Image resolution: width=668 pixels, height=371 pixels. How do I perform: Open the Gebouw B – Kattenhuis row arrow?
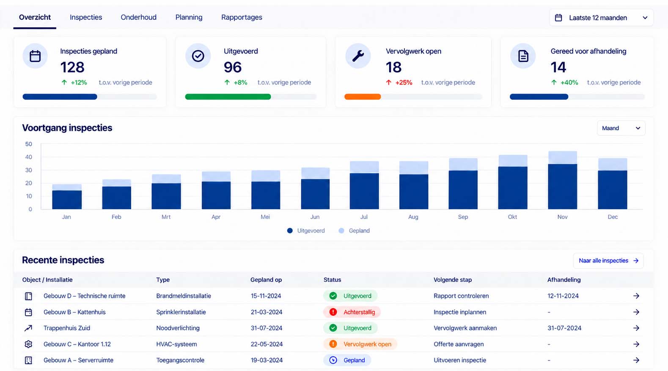(x=636, y=312)
